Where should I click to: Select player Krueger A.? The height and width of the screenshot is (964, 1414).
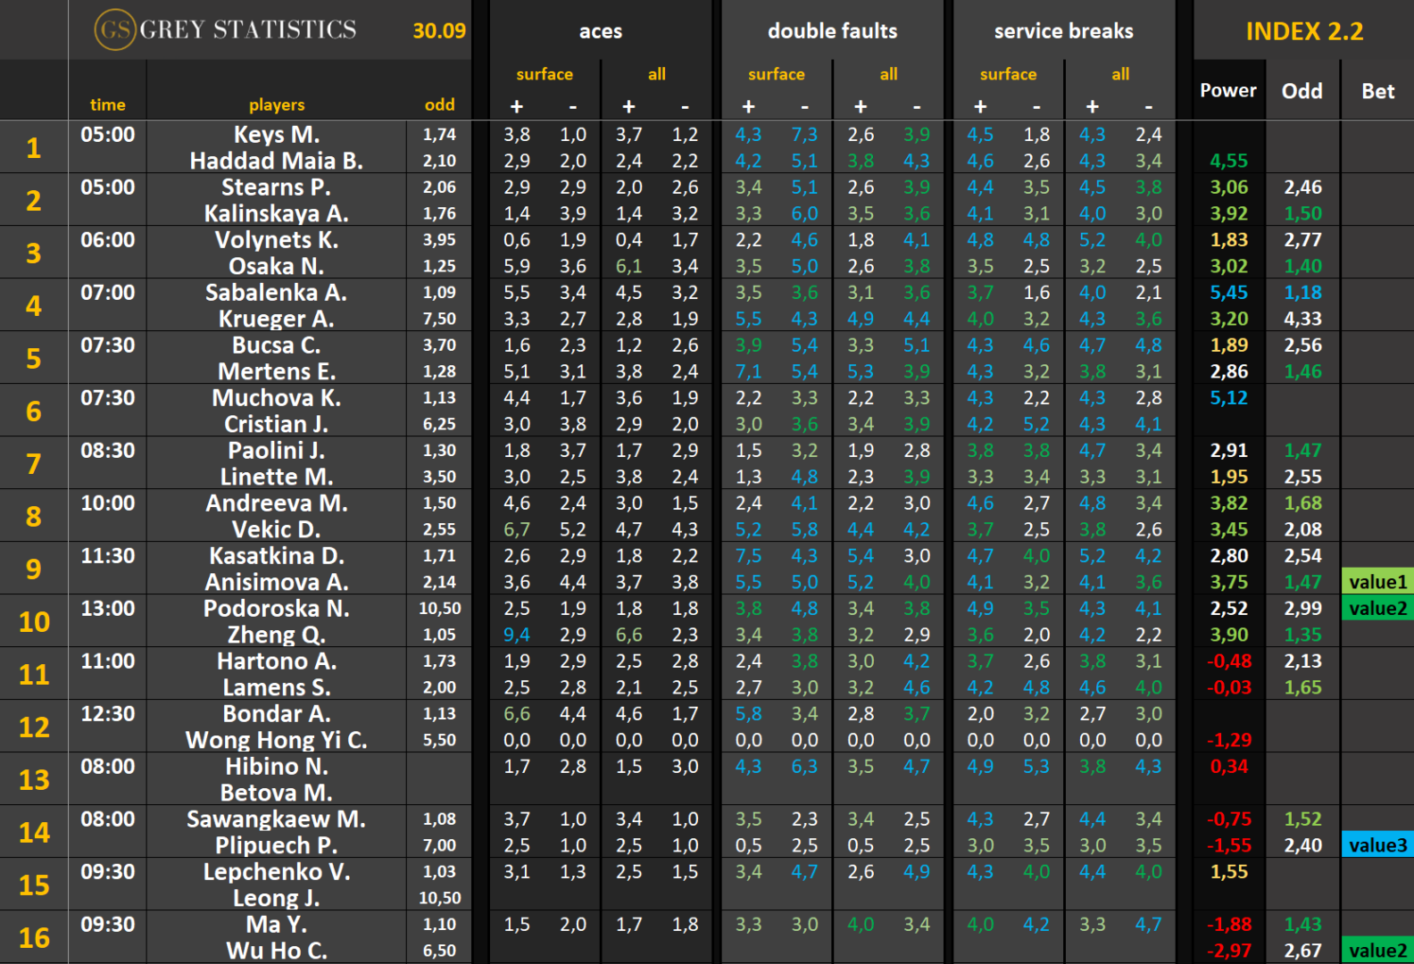coord(277,319)
